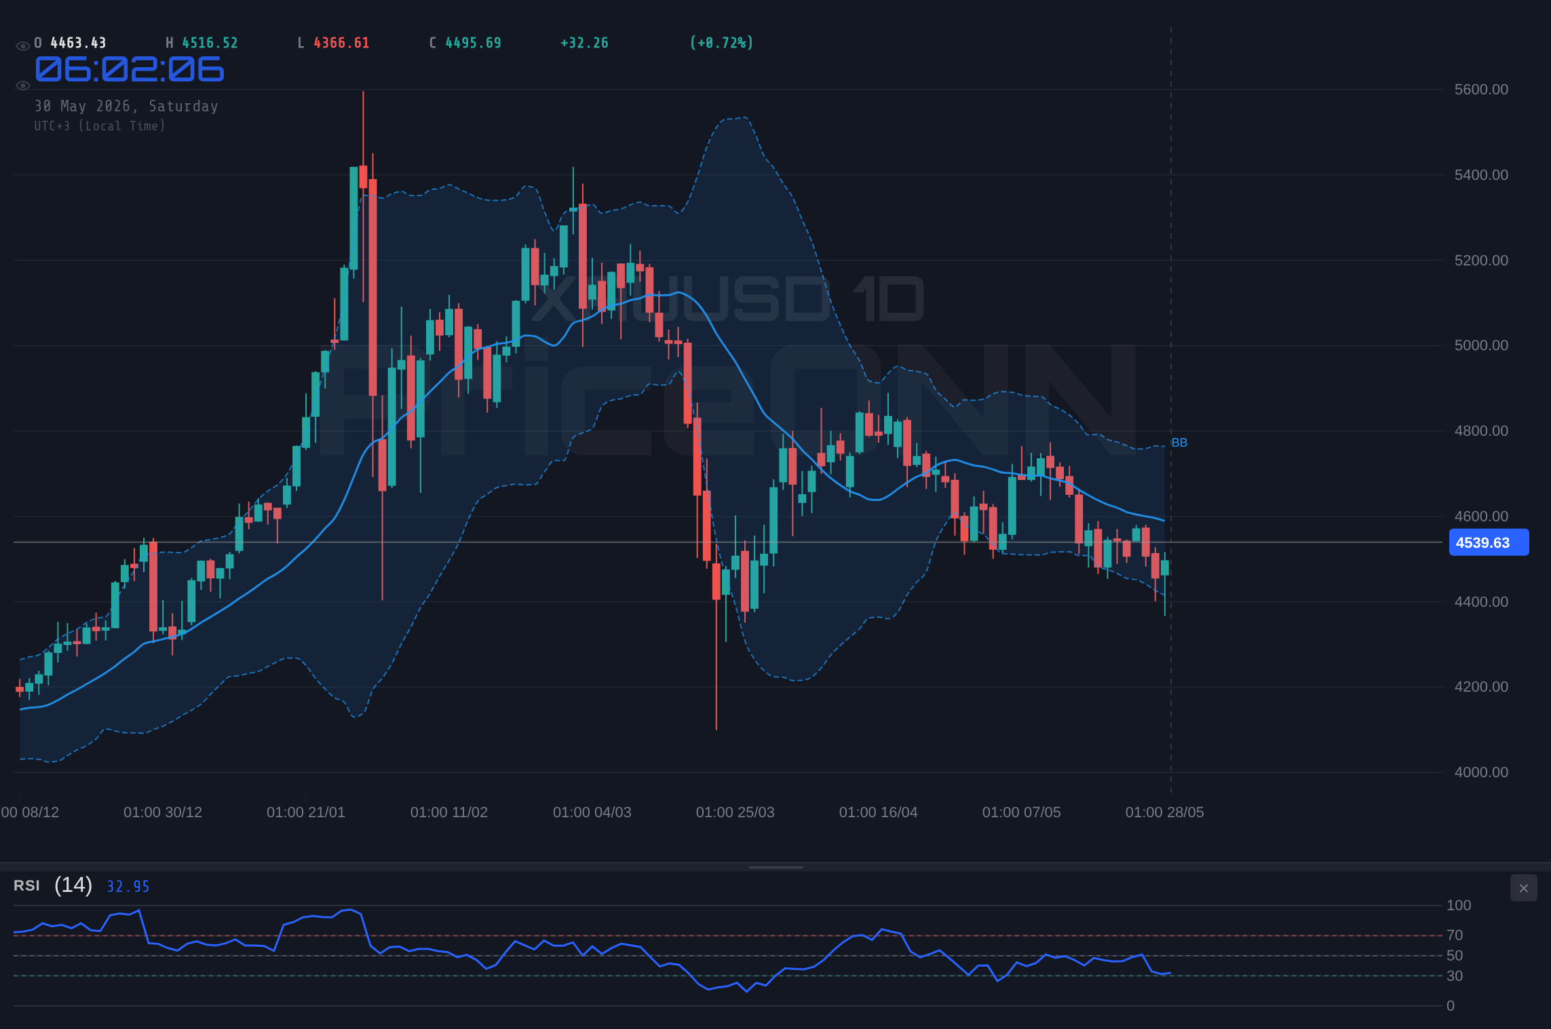Click the 01:00 11/02 time axis label
This screenshot has width=1551, height=1029.
point(449,812)
